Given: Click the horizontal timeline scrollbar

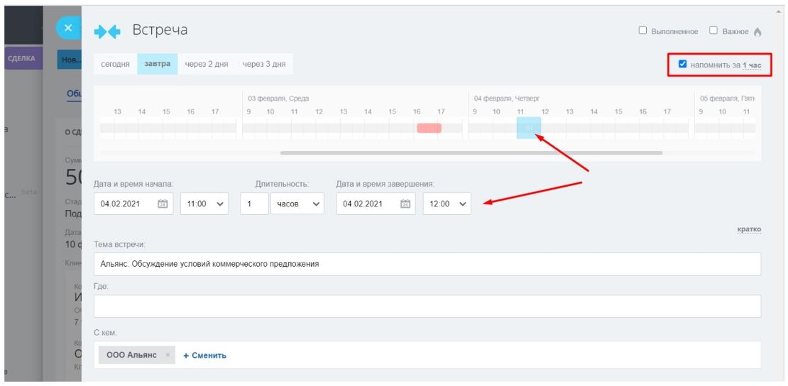Looking at the screenshot, I should point(471,153).
